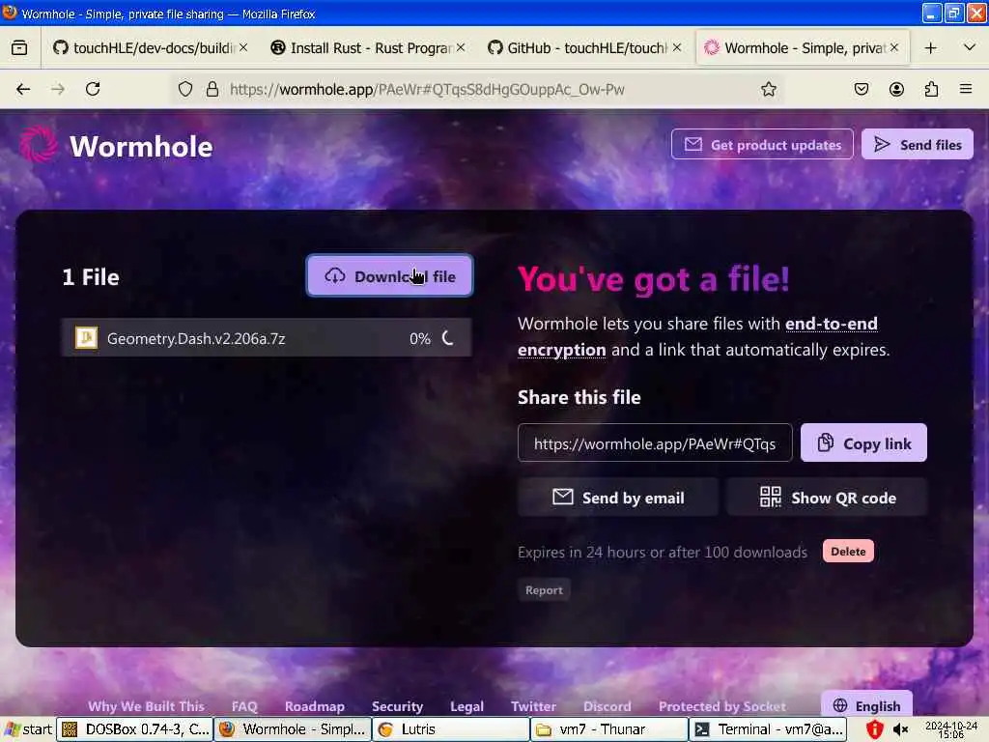The image size is (989, 742).
Task: Open the Firefox account icon
Action: click(896, 89)
